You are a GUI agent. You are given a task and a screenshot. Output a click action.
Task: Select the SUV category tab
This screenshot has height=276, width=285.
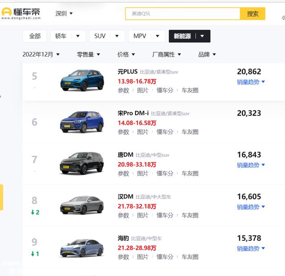[100, 36]
